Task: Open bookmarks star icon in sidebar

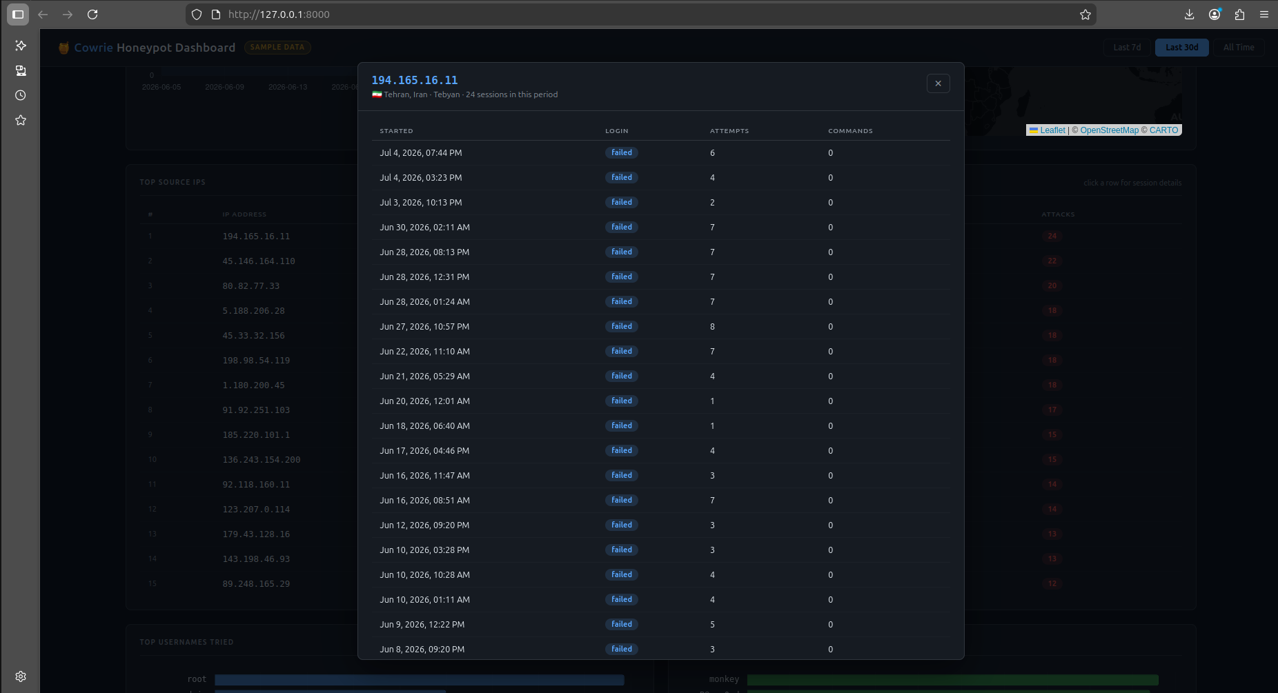Action: [x=21, y=120]
